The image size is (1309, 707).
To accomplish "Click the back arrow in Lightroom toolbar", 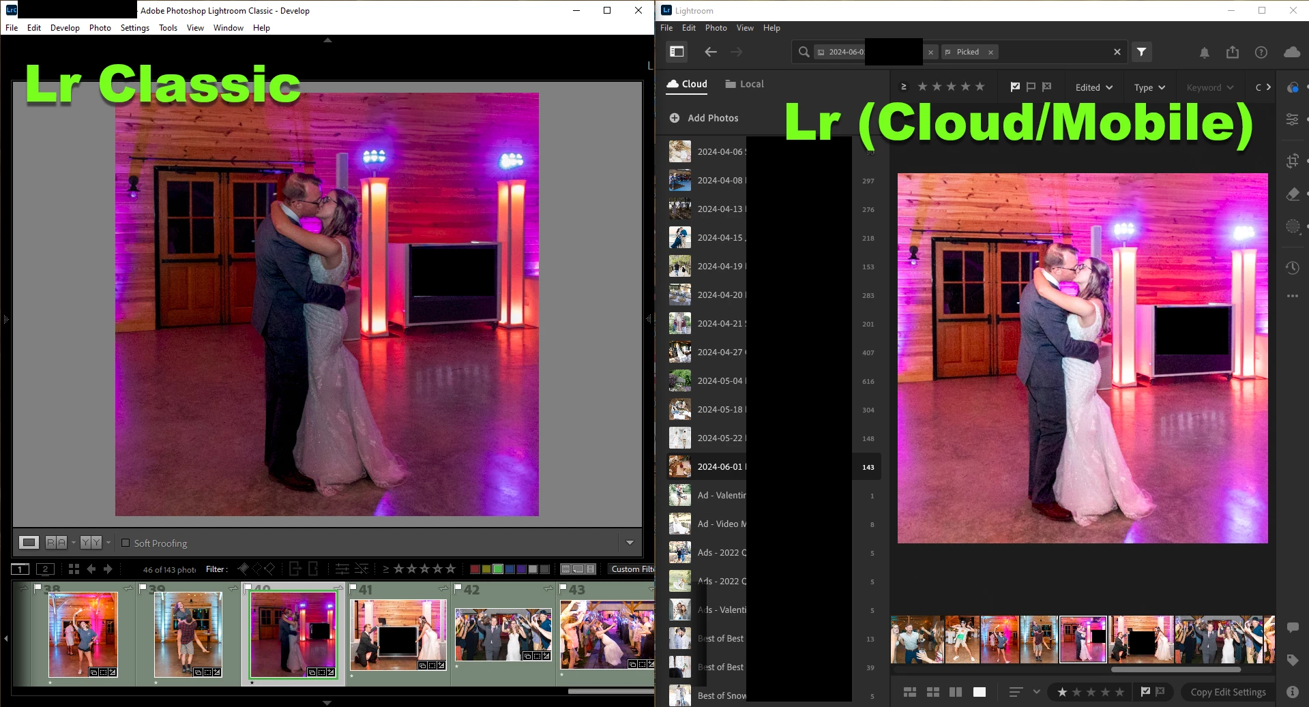I will click(711, 52).
